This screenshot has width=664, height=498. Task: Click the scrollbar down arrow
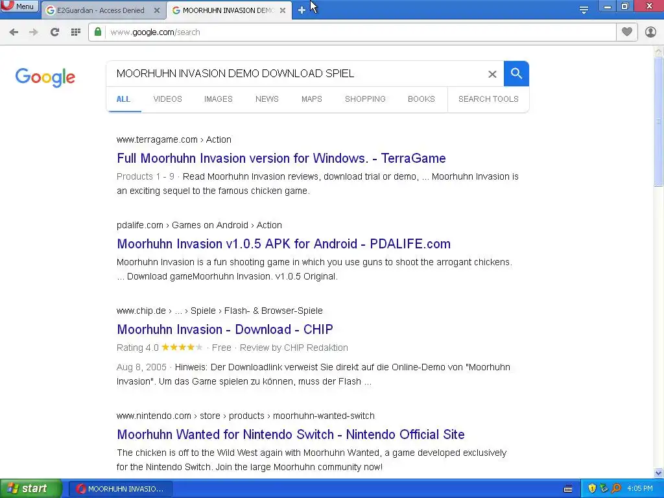coord(658,473)
